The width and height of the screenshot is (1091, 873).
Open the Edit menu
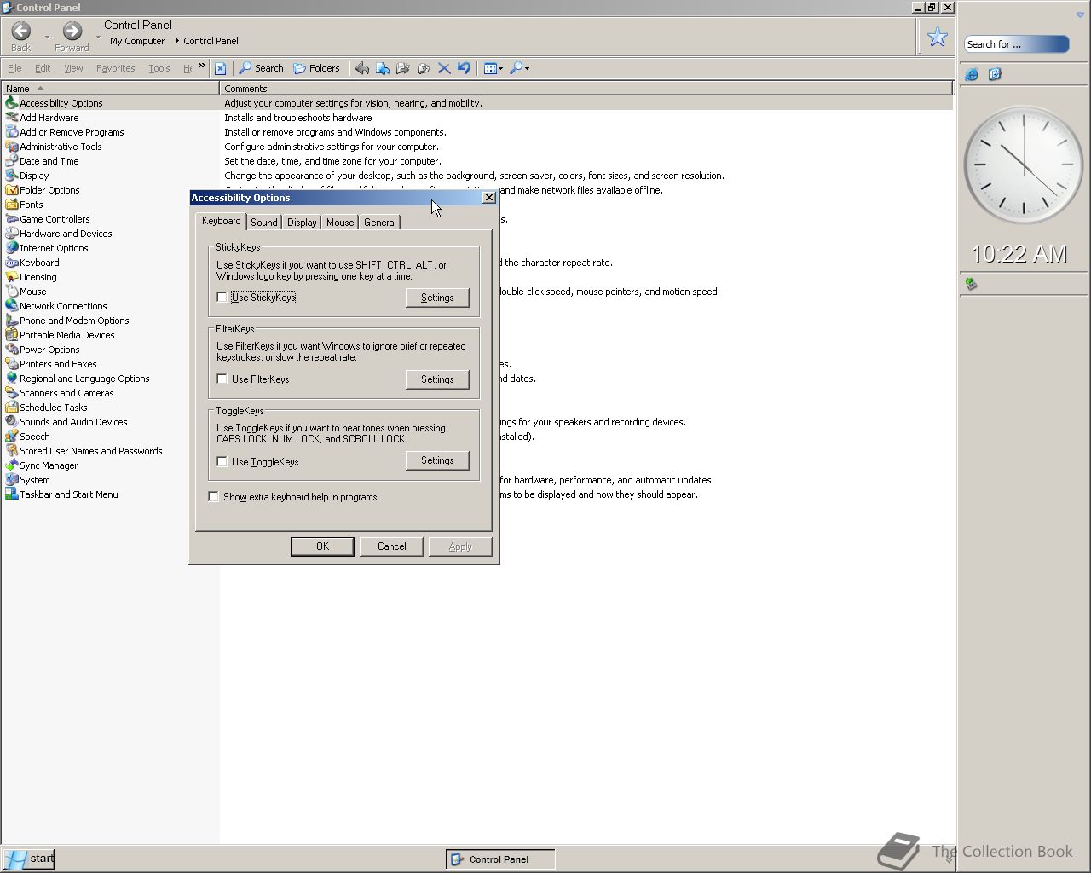[43, 68]
